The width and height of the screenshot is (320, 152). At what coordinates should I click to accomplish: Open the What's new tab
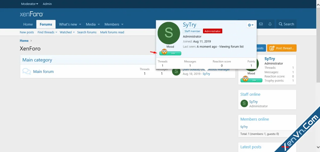pyautogui.click(x=68, y=24)
